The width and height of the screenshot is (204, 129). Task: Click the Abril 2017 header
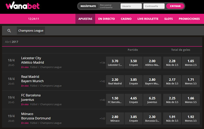12,42
